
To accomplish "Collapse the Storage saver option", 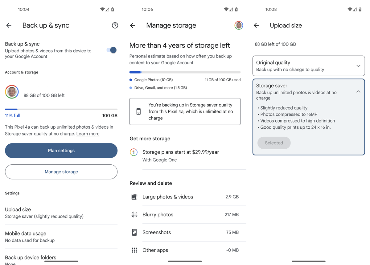I will [x=358, y=91].
